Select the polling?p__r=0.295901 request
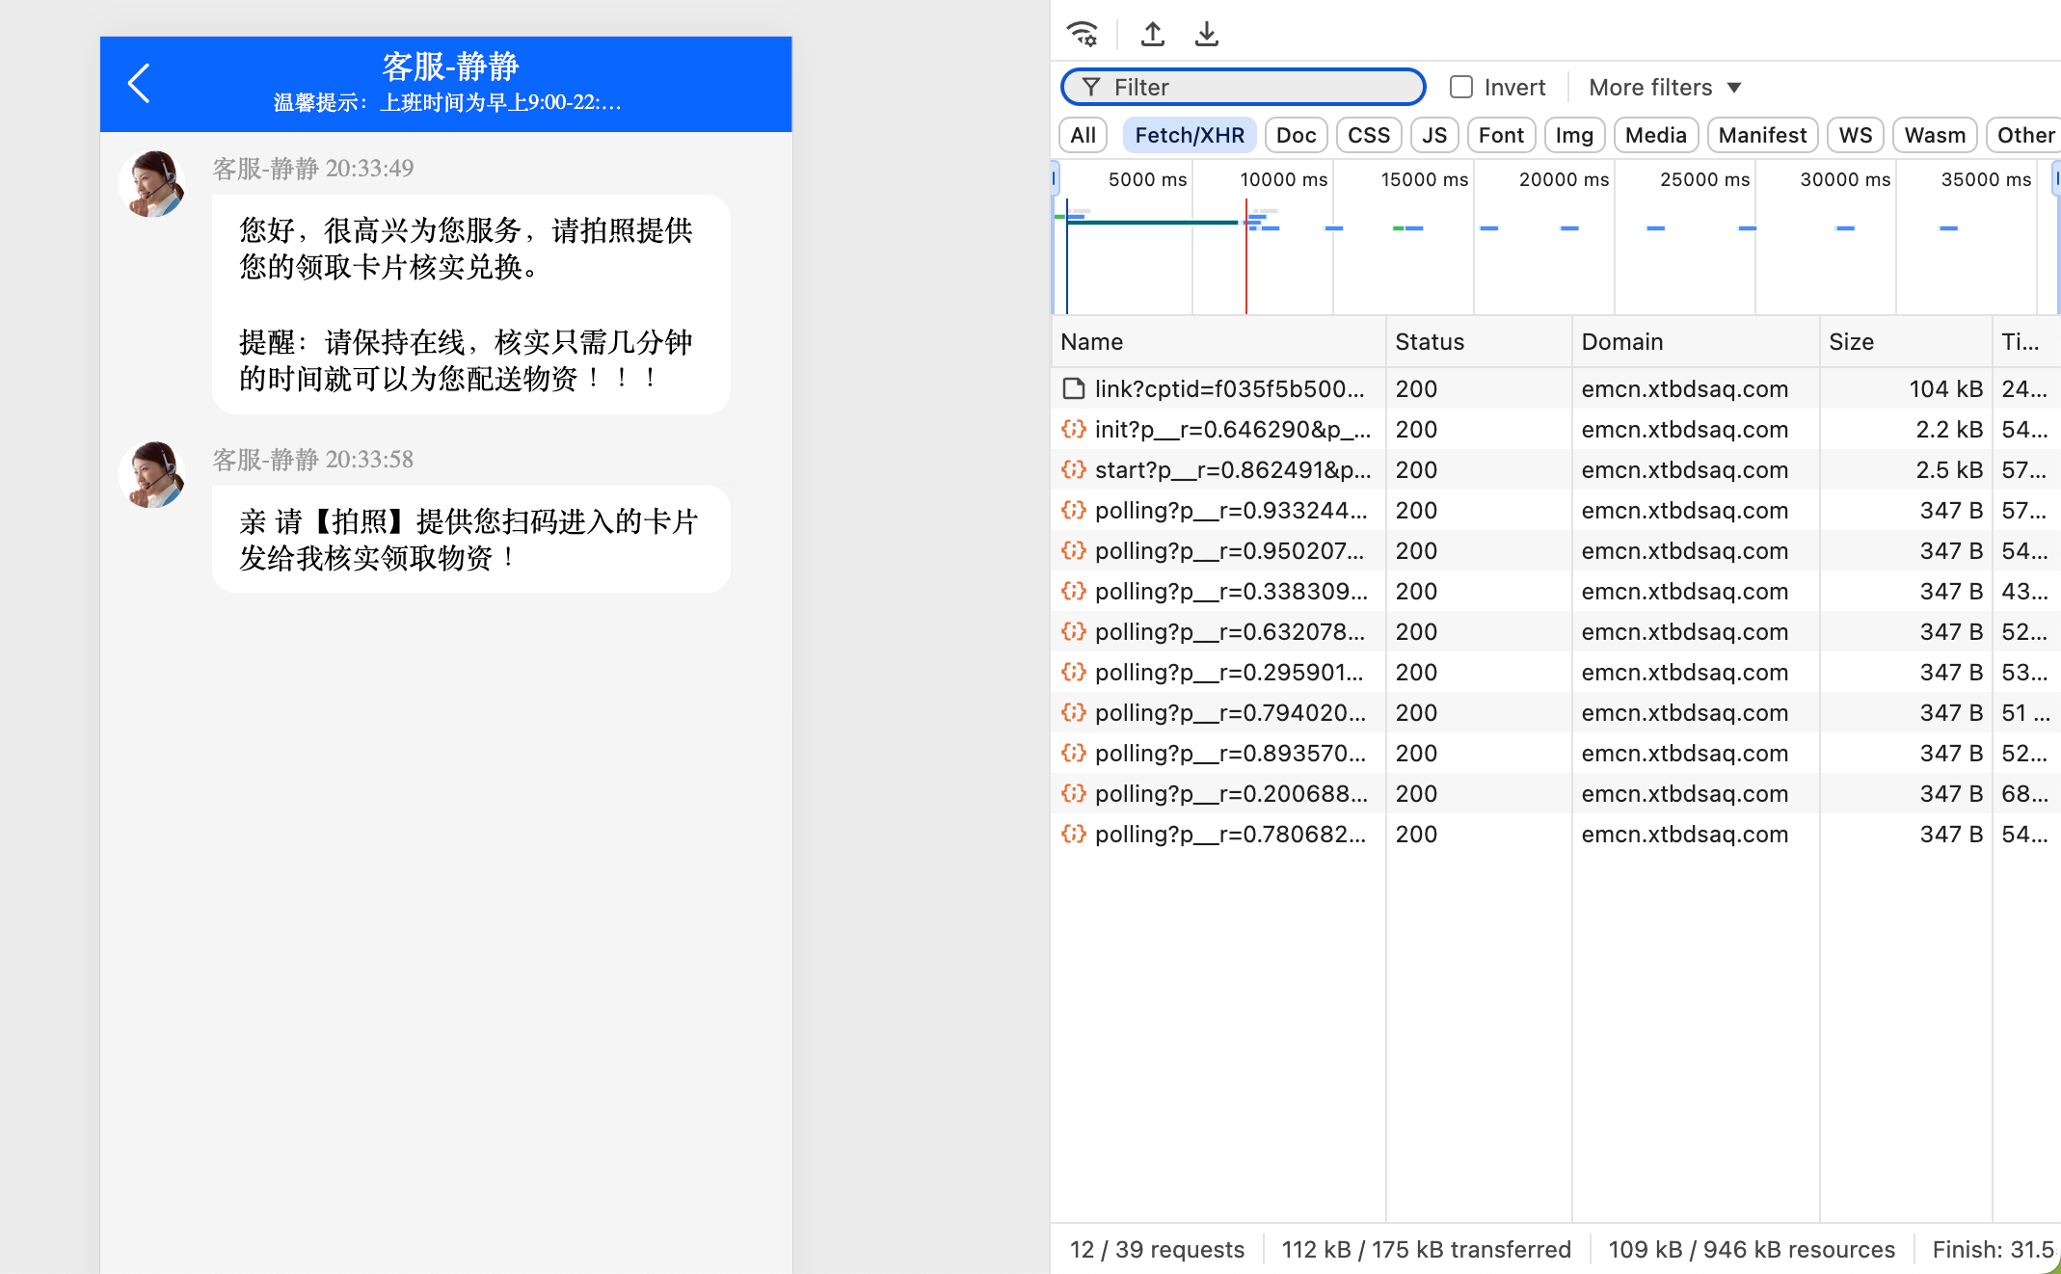The width and height of the screenshot is (2061, 1274). coord(1555,672)
